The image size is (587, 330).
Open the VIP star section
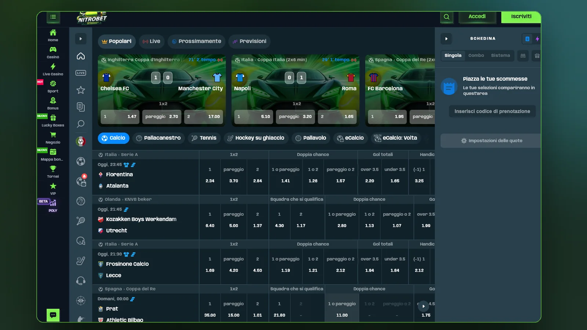53,189
